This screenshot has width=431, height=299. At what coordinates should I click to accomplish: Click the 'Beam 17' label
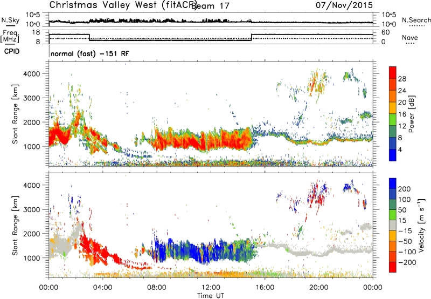tap(211, 5)
